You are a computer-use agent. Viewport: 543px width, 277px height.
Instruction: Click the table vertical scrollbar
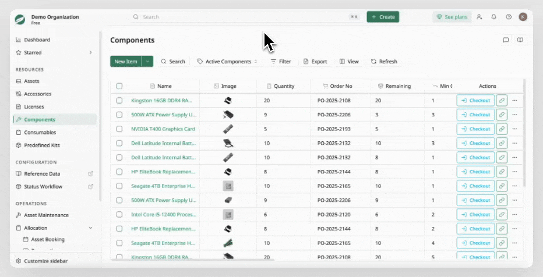tap(524, 133)
